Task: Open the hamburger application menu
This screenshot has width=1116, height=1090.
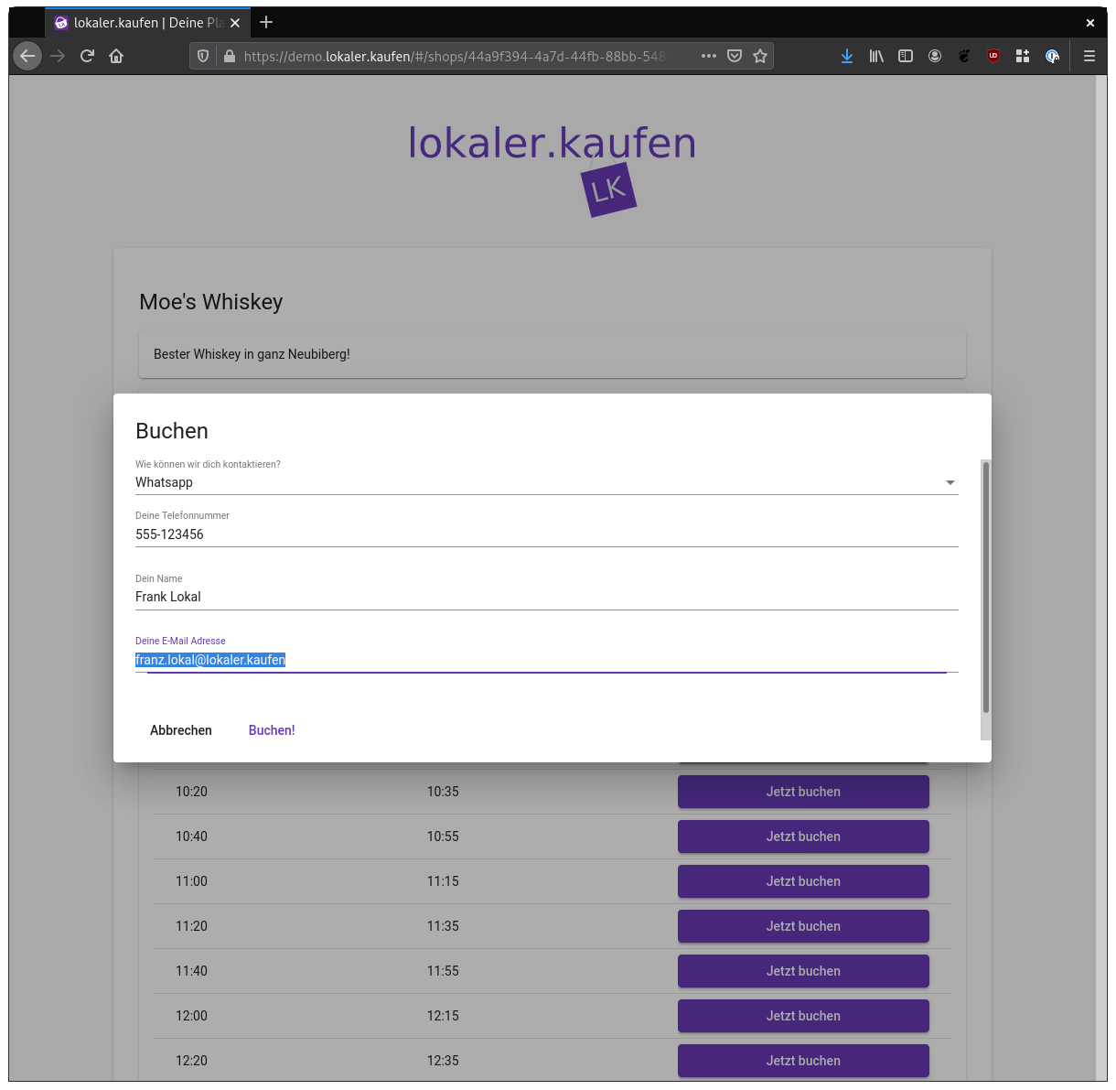Action: coord(1089,56)
